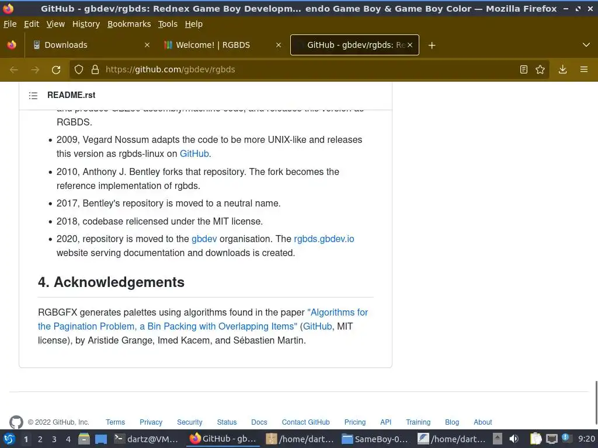Image resolution: width=598 pixels, height=448 pixels.
Task: Open the View menu
Action: [x=55, y=24]
